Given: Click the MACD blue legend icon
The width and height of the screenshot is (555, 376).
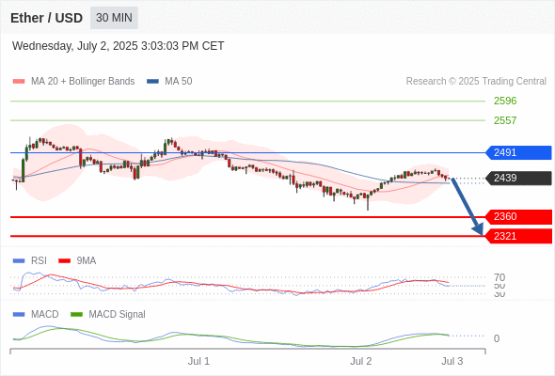Looking at the screenshot, I should coord(19,315).
